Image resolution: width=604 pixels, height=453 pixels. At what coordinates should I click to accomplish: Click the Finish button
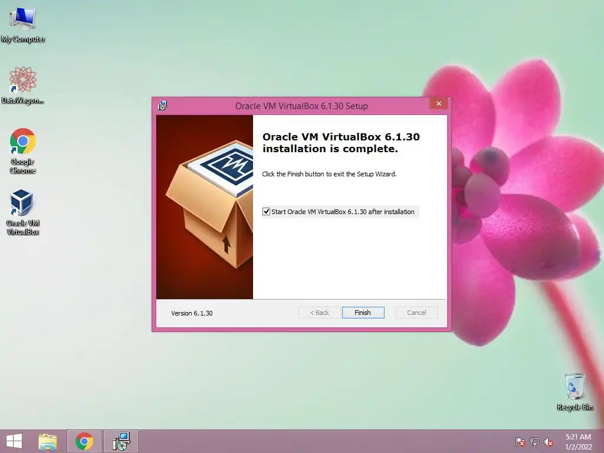coord(363,313)
